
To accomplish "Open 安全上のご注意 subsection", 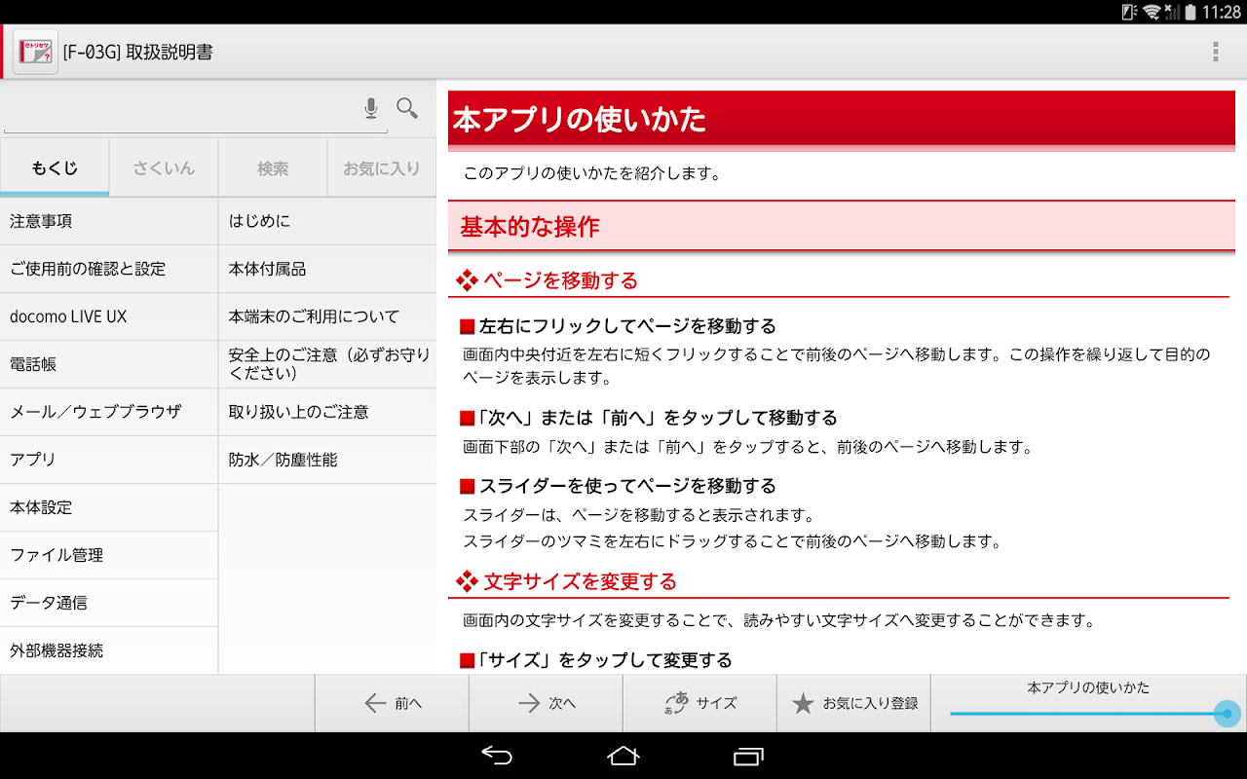I will coord(327,364).
